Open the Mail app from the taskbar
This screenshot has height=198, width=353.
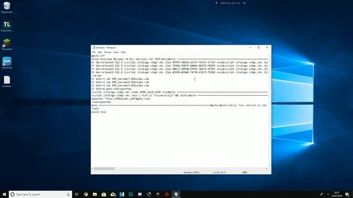coord(113,194)
